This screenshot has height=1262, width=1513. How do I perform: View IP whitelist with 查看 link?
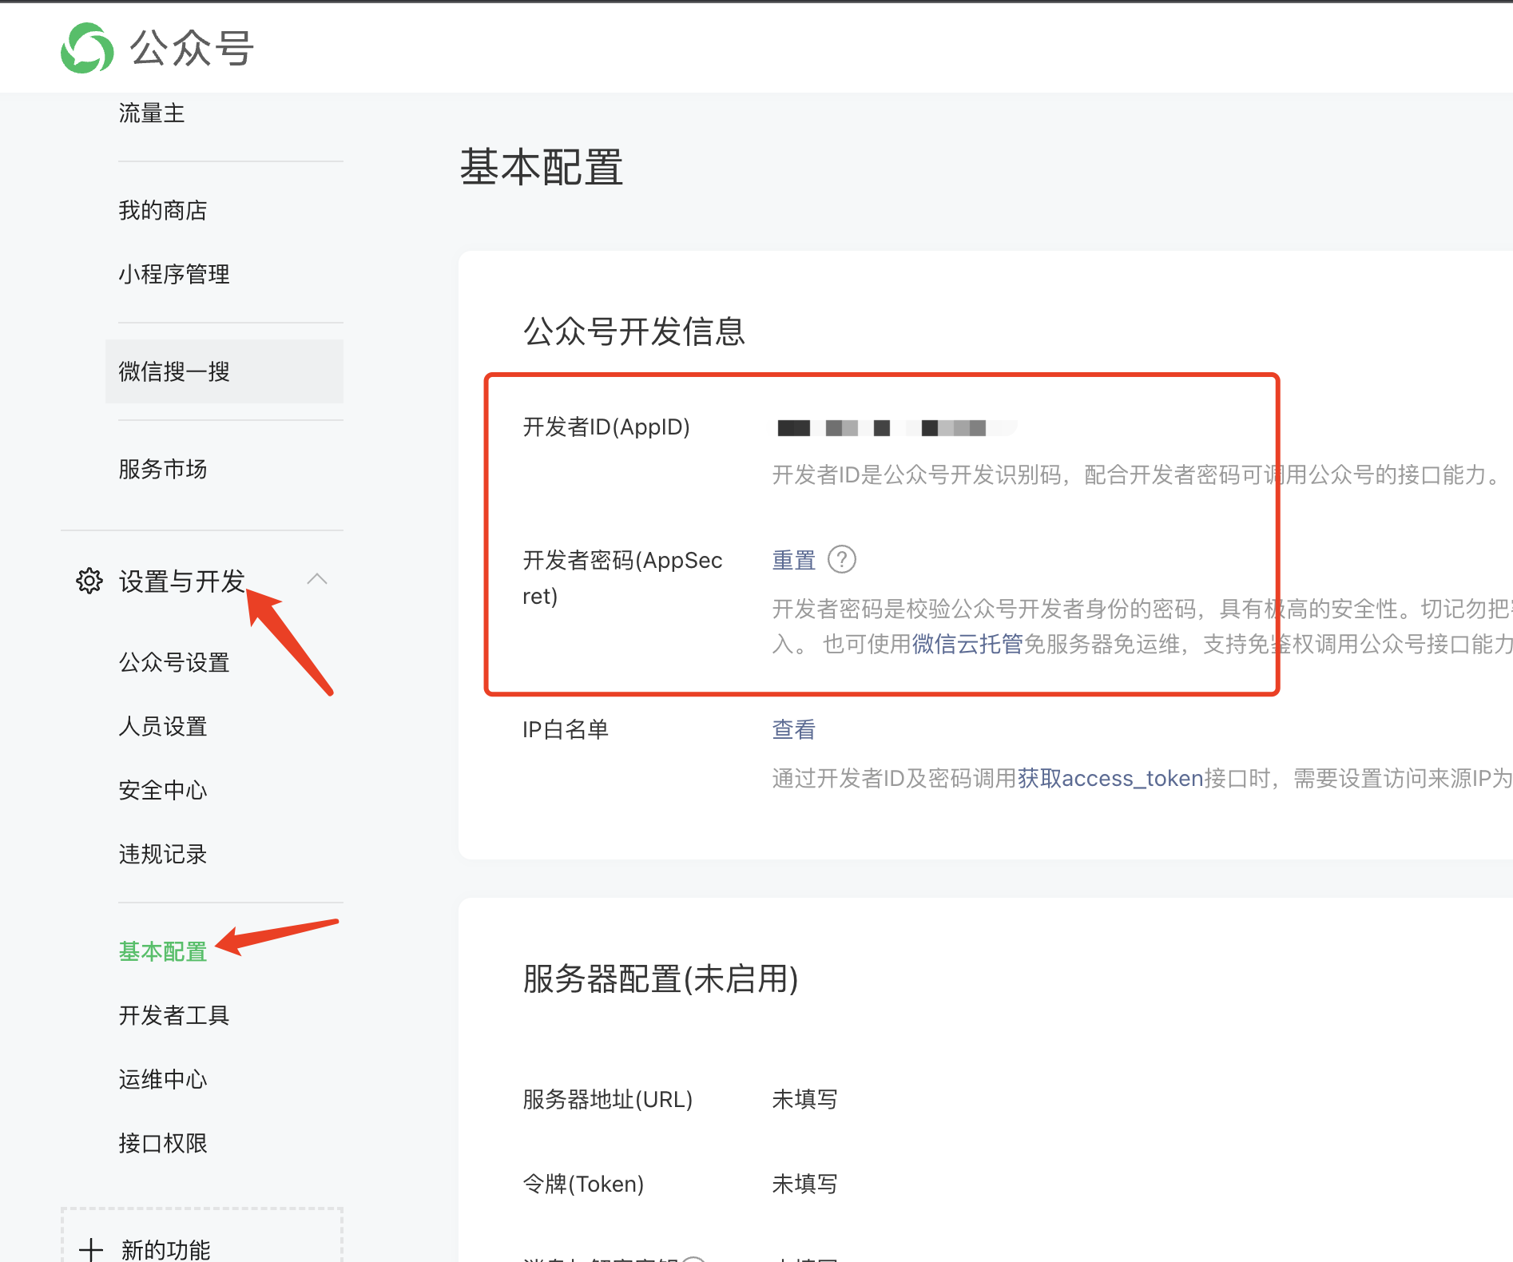tap(793, 728)
